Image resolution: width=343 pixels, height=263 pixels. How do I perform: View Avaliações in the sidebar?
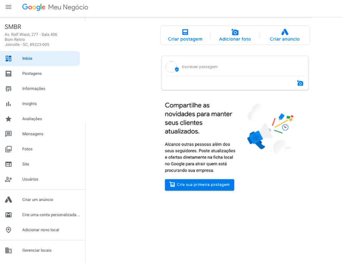(40, 119)
